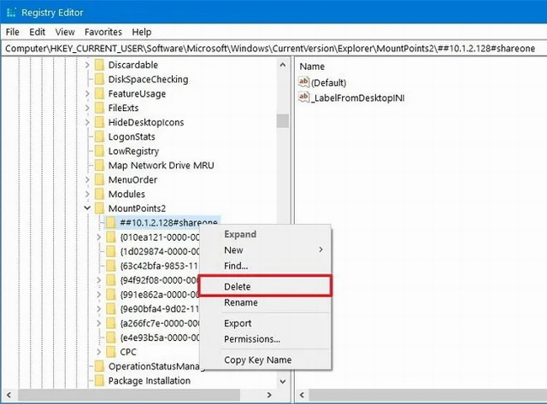The width and height of the screenshot is (547, 404).
Task: Select Rename in the context menu
Action: coord(240,302)
